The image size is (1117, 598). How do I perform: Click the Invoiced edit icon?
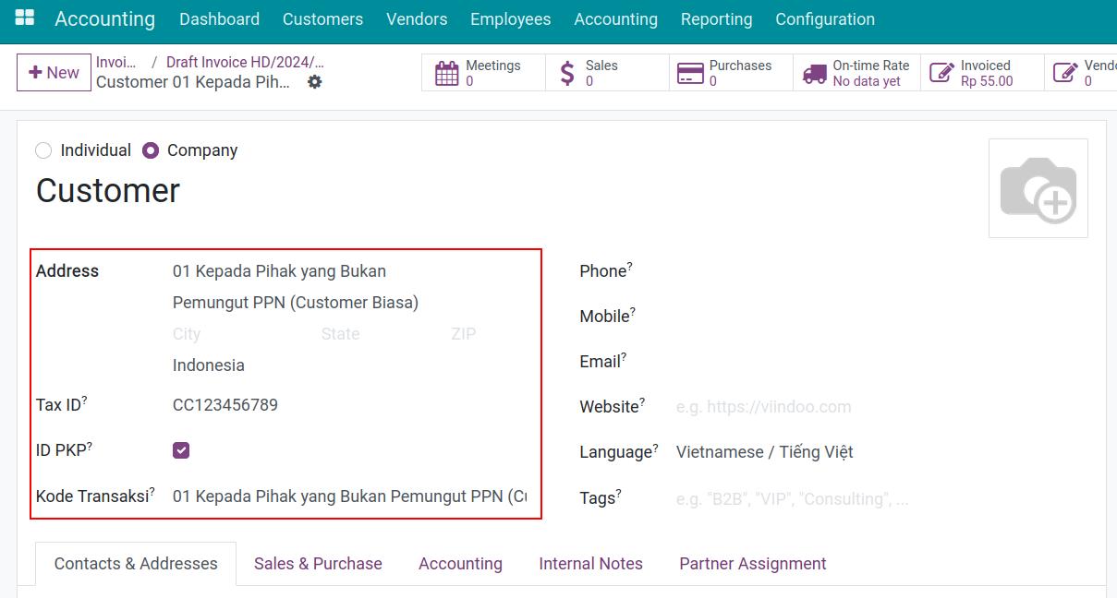click(941, 73)
